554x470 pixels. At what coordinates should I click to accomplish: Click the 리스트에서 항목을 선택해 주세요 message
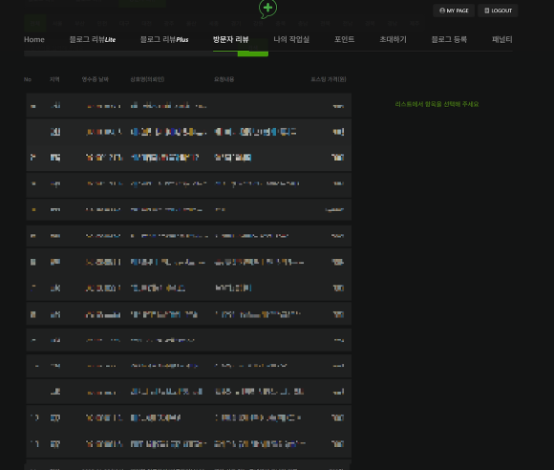point(437,104)
